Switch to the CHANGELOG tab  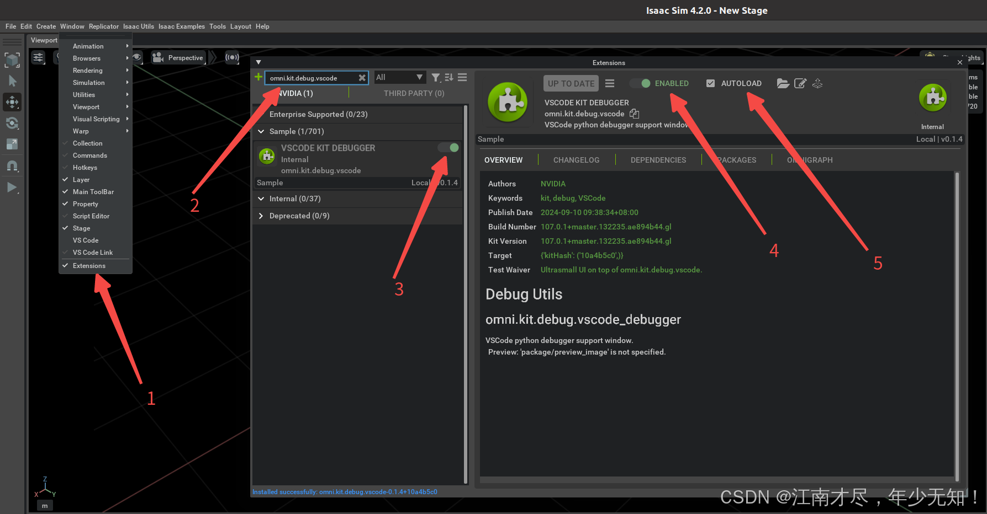[x=576, y=160]
